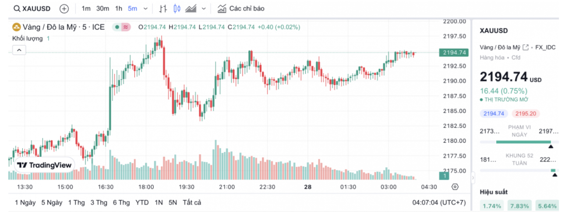Open chart settings gear on time axis
This screenshot has height=212, width=565.
pyautogui.click(x=455, y=187)
